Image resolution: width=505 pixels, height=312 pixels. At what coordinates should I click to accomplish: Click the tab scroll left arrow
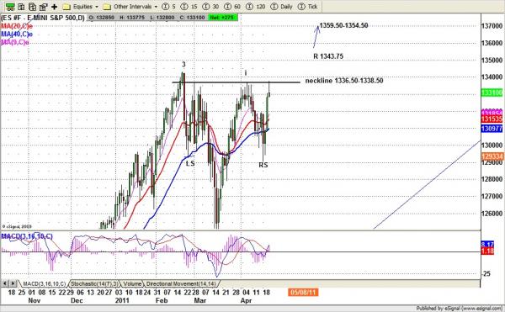5,283
